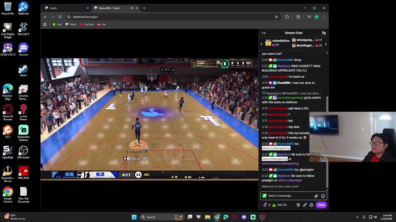Select the GCC desktop icon
Viewport: 396px width, 222px height.
pos(8,132)
